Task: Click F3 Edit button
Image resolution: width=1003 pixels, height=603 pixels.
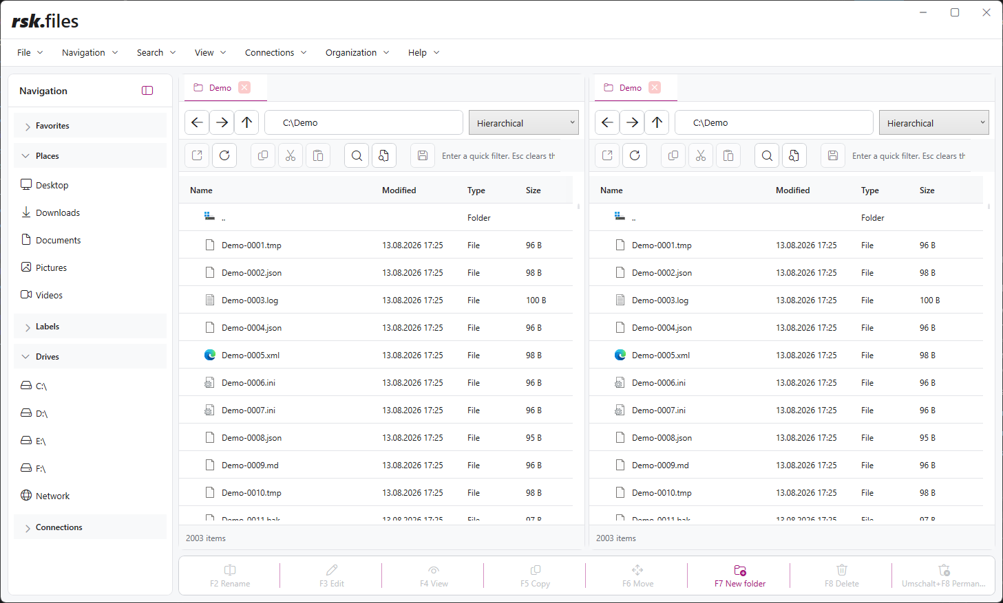Action: pos(332,576)
